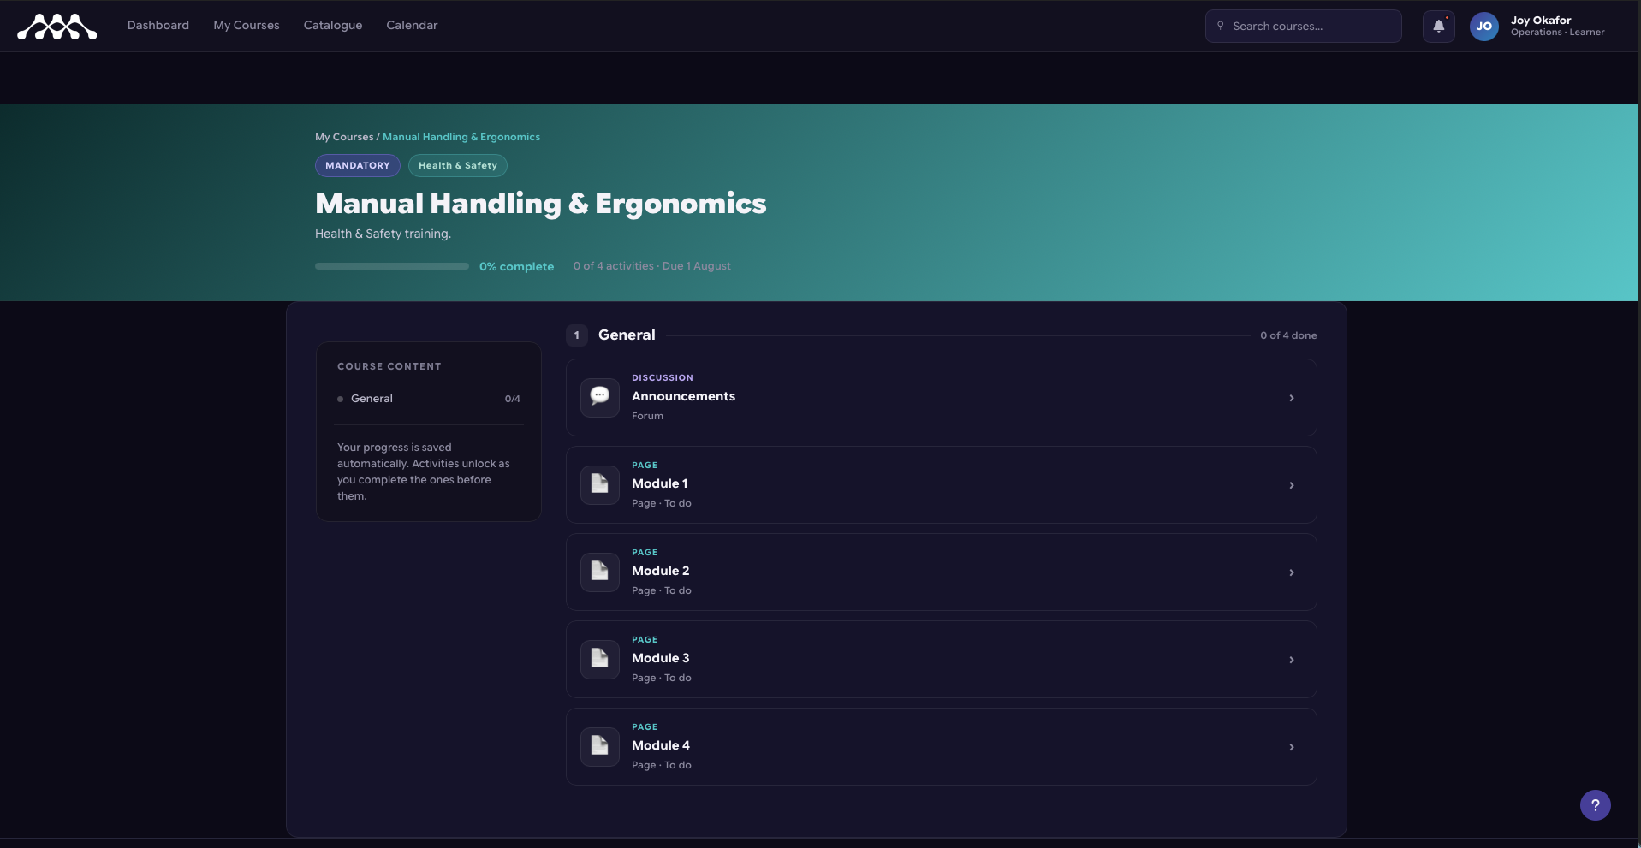Click the section number 1 badge
The image size is (1641, 848).
(577, 335)
